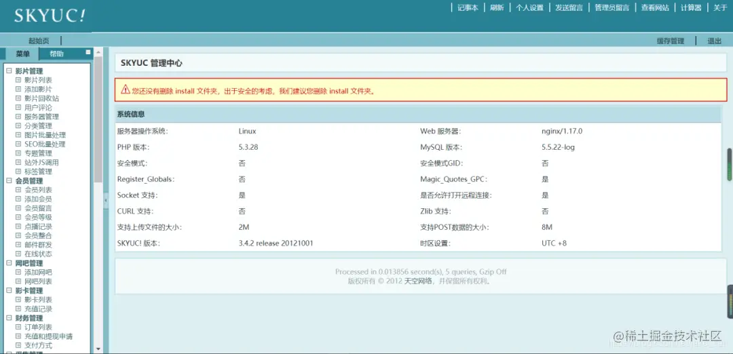Image resolution: width=733 pixels, height=354 pixels.
Task: Click the SKYUC version 3.4.2 release 20121001
Action: coord(276,243)
